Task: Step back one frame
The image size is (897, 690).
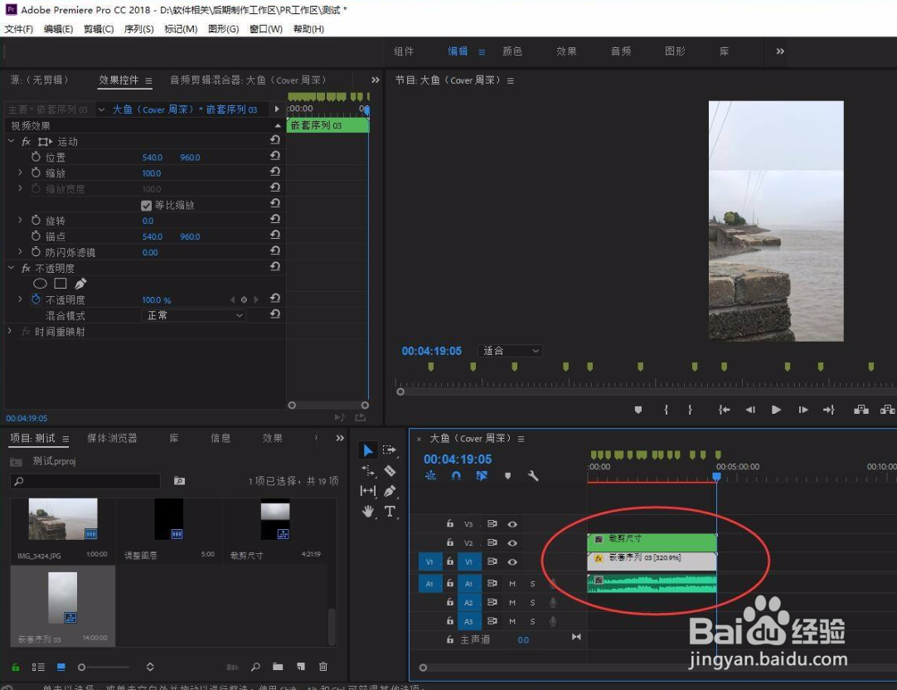Action: click(750, 410)
